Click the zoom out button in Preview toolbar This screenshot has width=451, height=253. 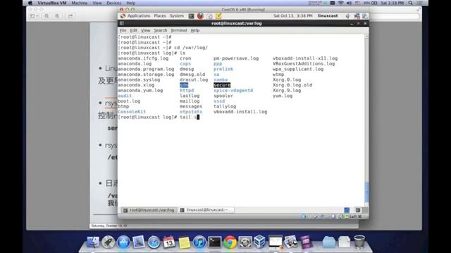[x=47, y=16]
